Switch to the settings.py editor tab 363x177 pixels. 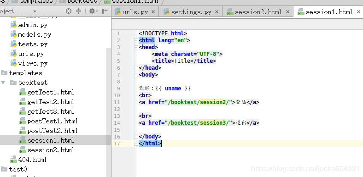pos(191,12)
